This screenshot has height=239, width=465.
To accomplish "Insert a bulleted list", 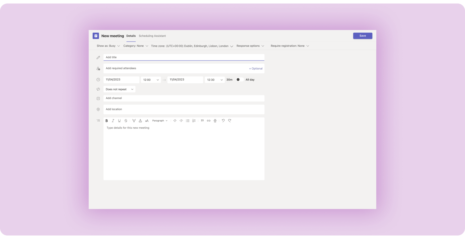I will 188,121.
